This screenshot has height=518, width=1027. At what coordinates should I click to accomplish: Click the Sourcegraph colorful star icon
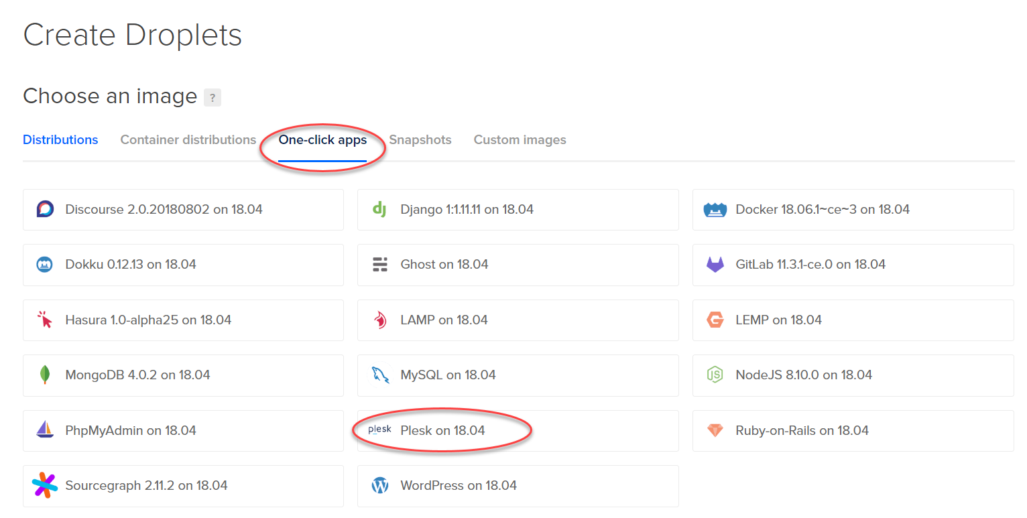tap(45, 486)
